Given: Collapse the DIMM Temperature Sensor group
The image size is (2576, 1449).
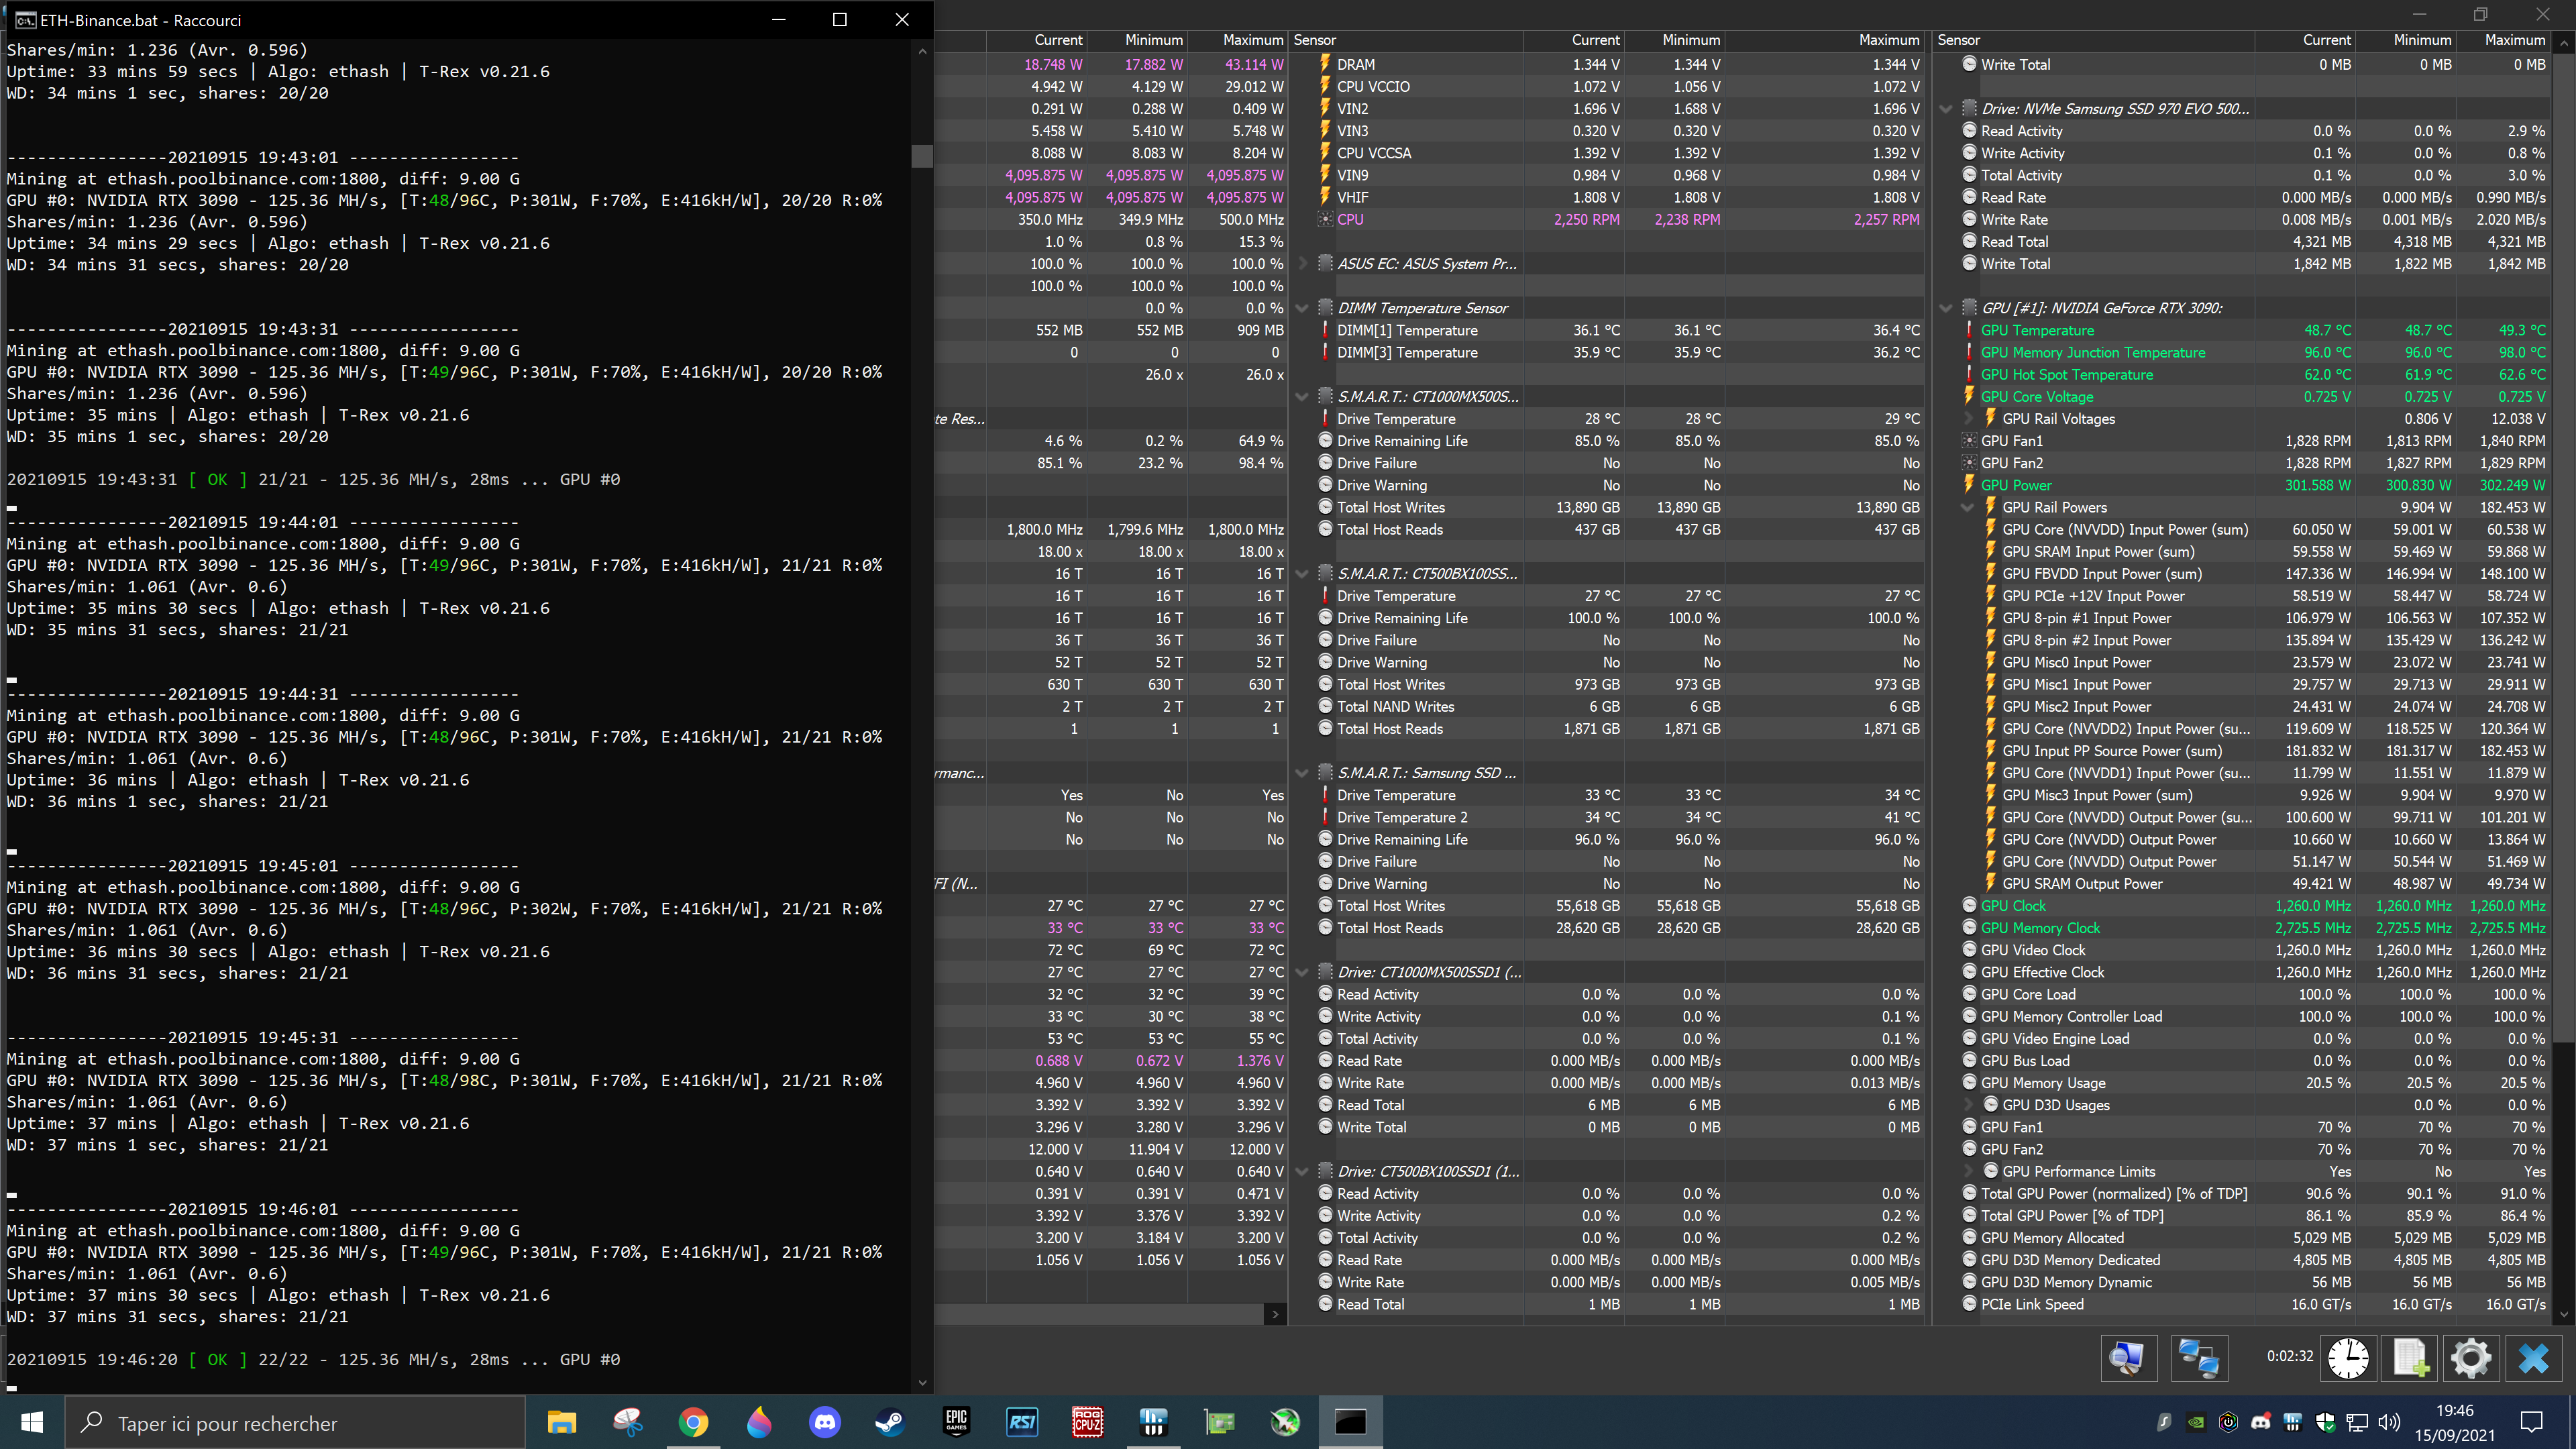Looking at the screenshot, I should (1302, 308).
